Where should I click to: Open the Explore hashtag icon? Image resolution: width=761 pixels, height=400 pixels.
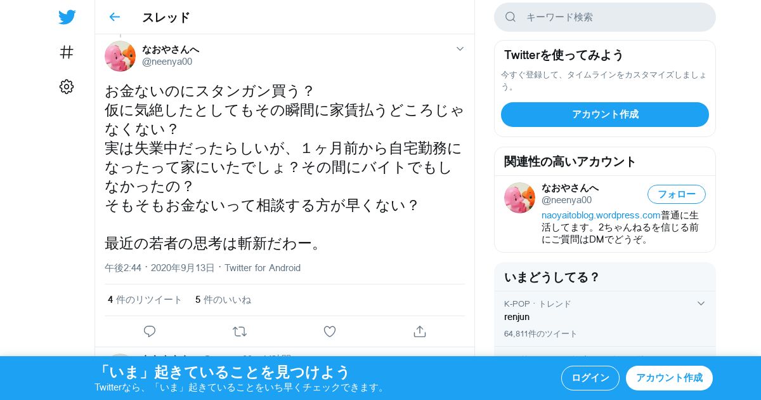pos(67,52)
